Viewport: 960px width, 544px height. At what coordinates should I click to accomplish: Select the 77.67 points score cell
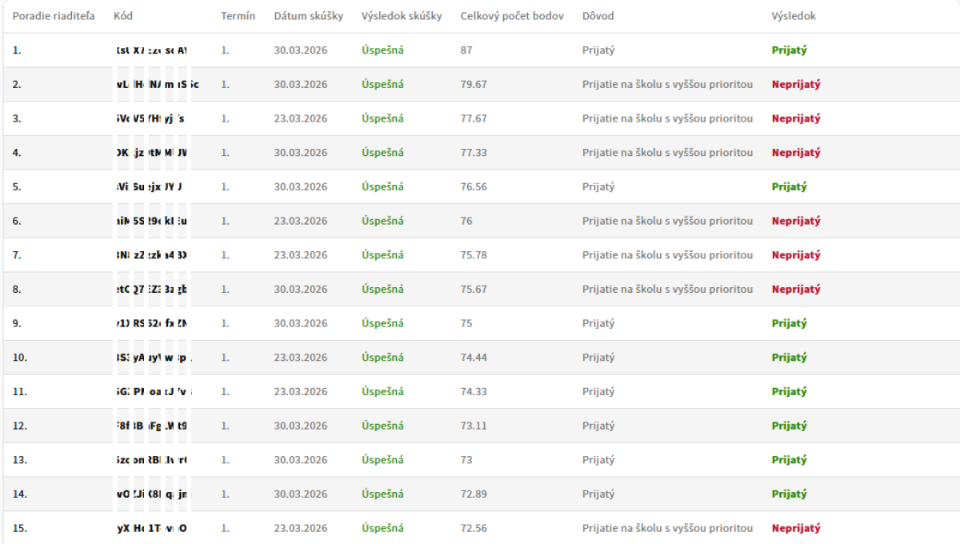(474, 118)
